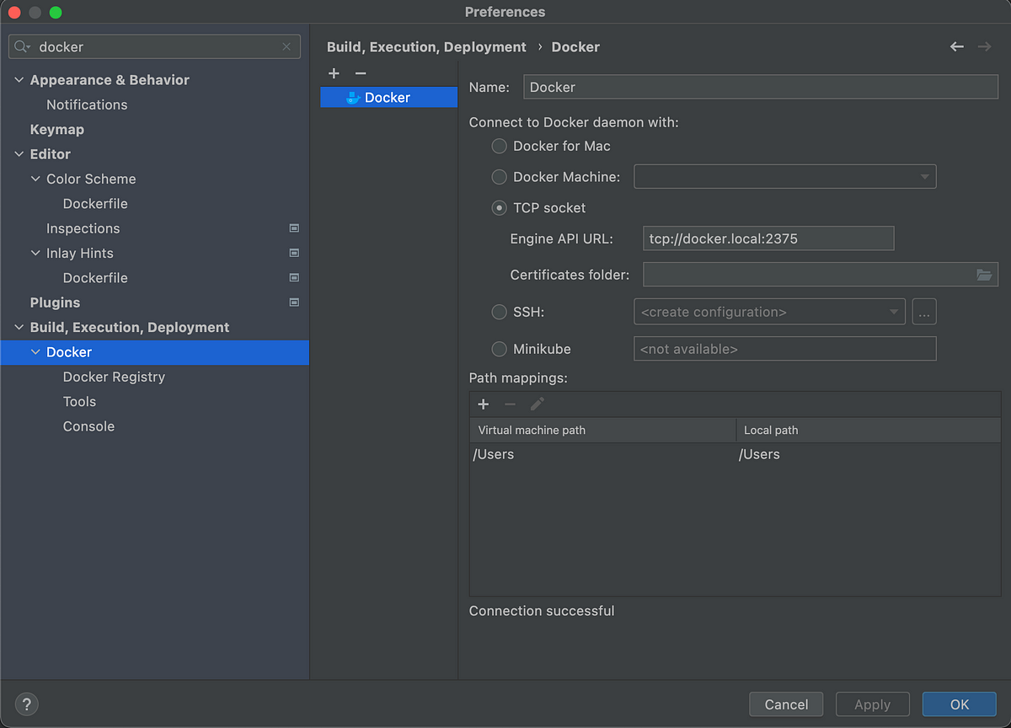
Task: Click the Apply button
Action: (873, 704)
